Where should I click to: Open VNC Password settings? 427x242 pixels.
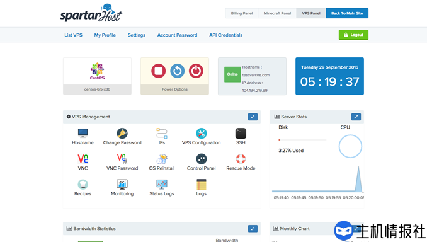point(122,159)
